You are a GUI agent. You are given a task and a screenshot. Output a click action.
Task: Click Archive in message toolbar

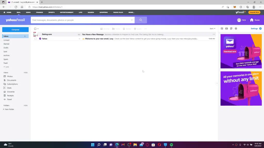pos(105,29)
